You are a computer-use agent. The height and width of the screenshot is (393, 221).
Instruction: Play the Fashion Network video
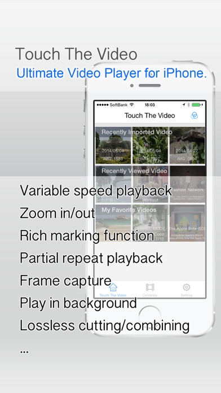coord(187,184)
